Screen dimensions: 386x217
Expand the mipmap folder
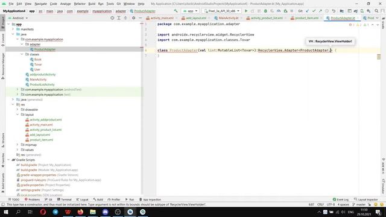pyautogui.click(x=17, y=145)
